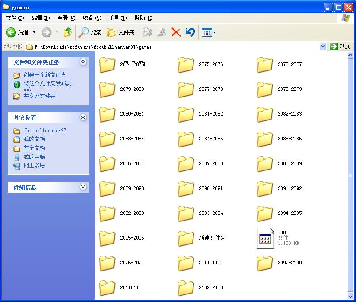
Task: Select the 2084-2085 folder icon
Action: point(186,139)
